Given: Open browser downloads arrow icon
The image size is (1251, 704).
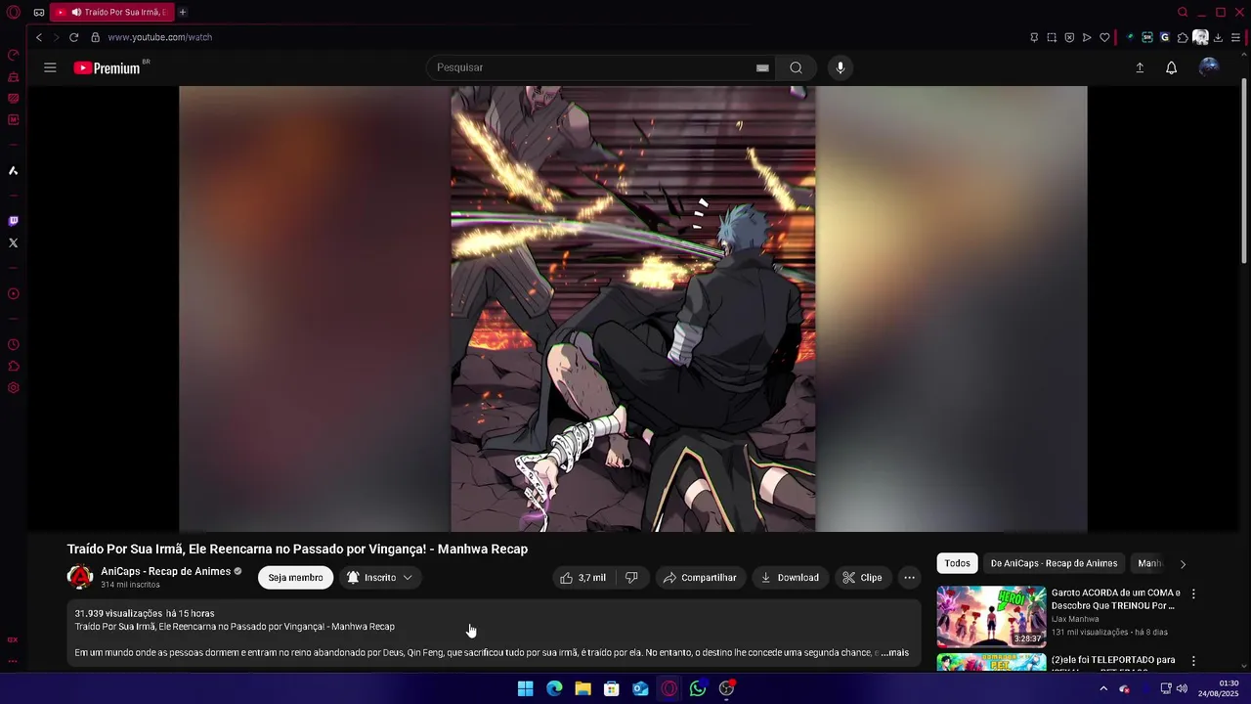Looking at the screenshot, I should (1218, 37).
